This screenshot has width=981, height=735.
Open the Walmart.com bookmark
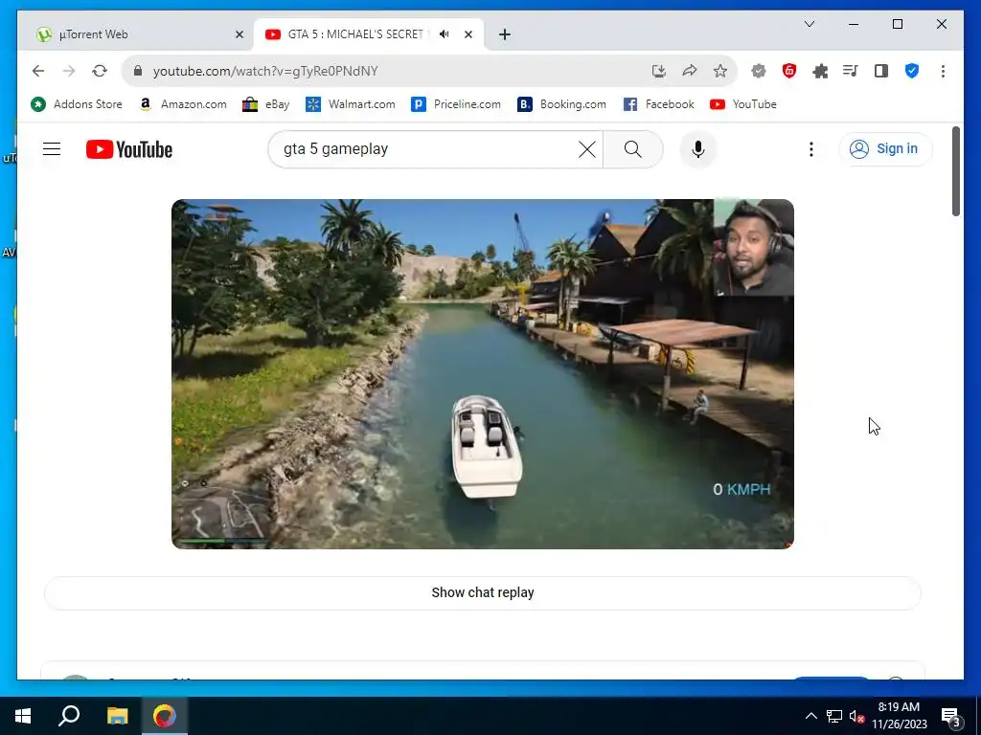point(351,104)
